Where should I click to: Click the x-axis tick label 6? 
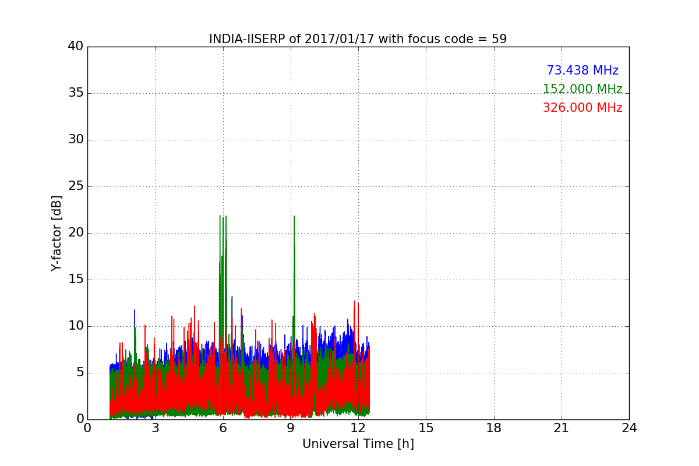click(x=223, y=428)
